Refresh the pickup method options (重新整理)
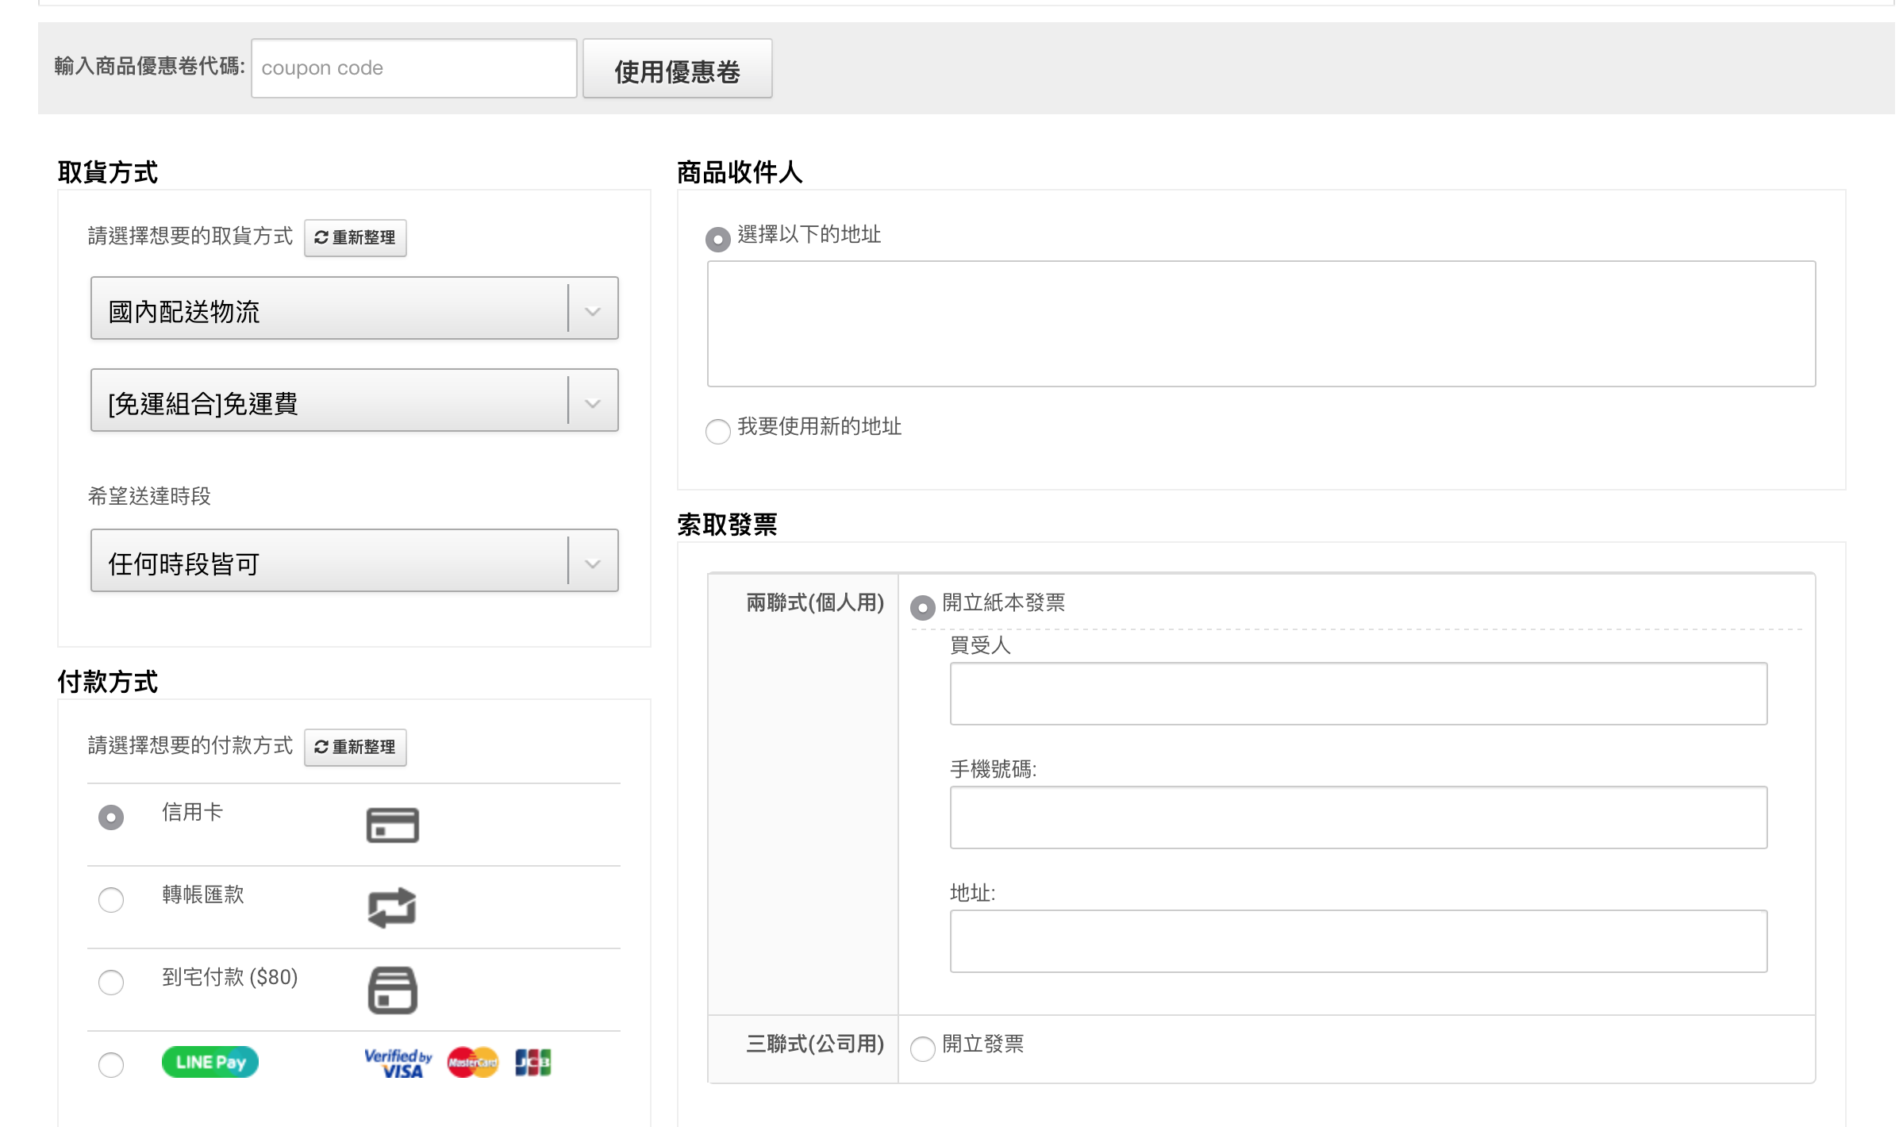 point(355,237)
